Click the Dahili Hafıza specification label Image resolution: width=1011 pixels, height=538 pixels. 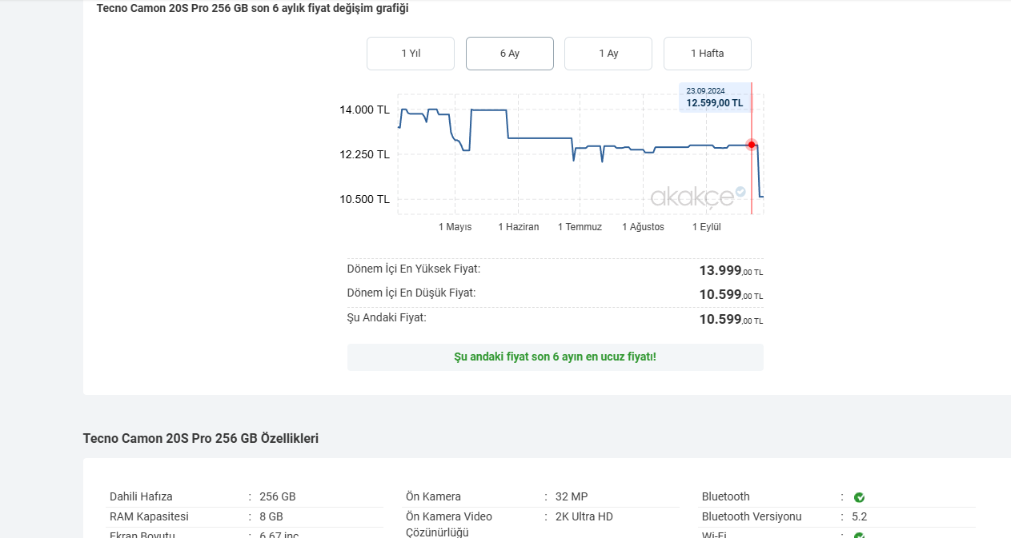[141, 496]
